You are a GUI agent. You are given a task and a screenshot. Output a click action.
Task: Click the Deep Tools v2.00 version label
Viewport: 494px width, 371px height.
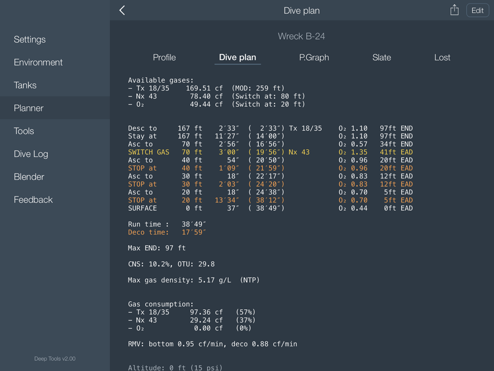(x=55, y=359)
